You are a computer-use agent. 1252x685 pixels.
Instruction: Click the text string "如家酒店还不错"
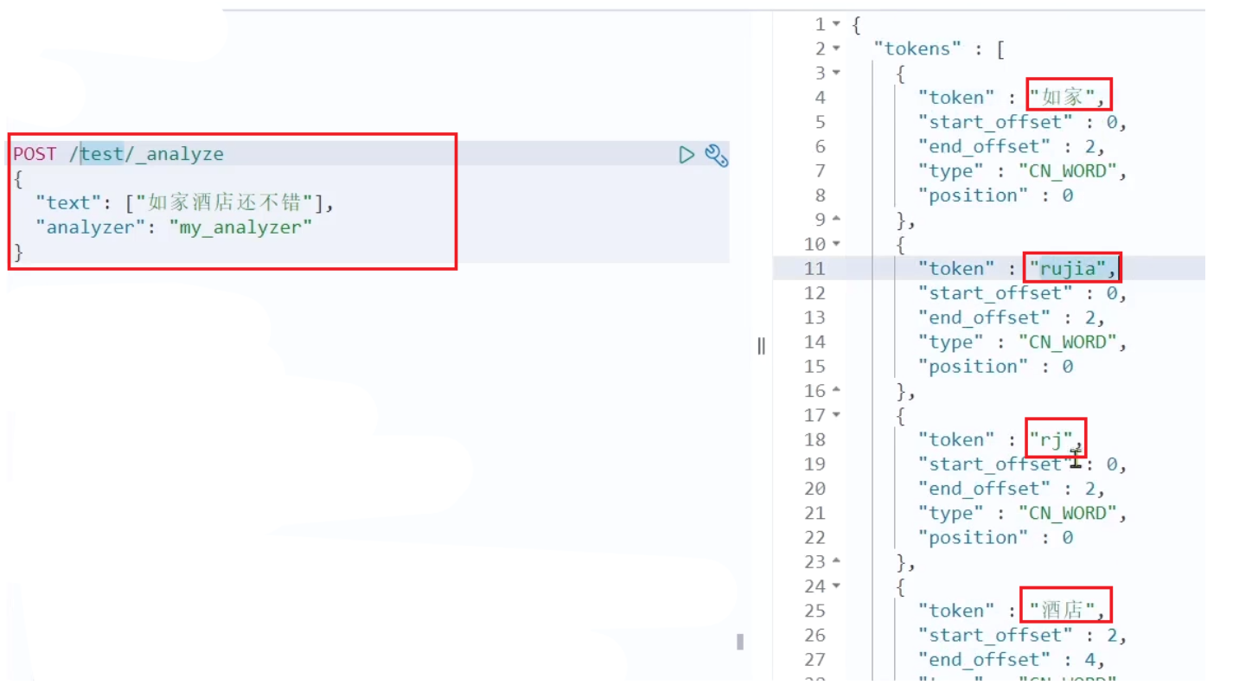point(228,203)
